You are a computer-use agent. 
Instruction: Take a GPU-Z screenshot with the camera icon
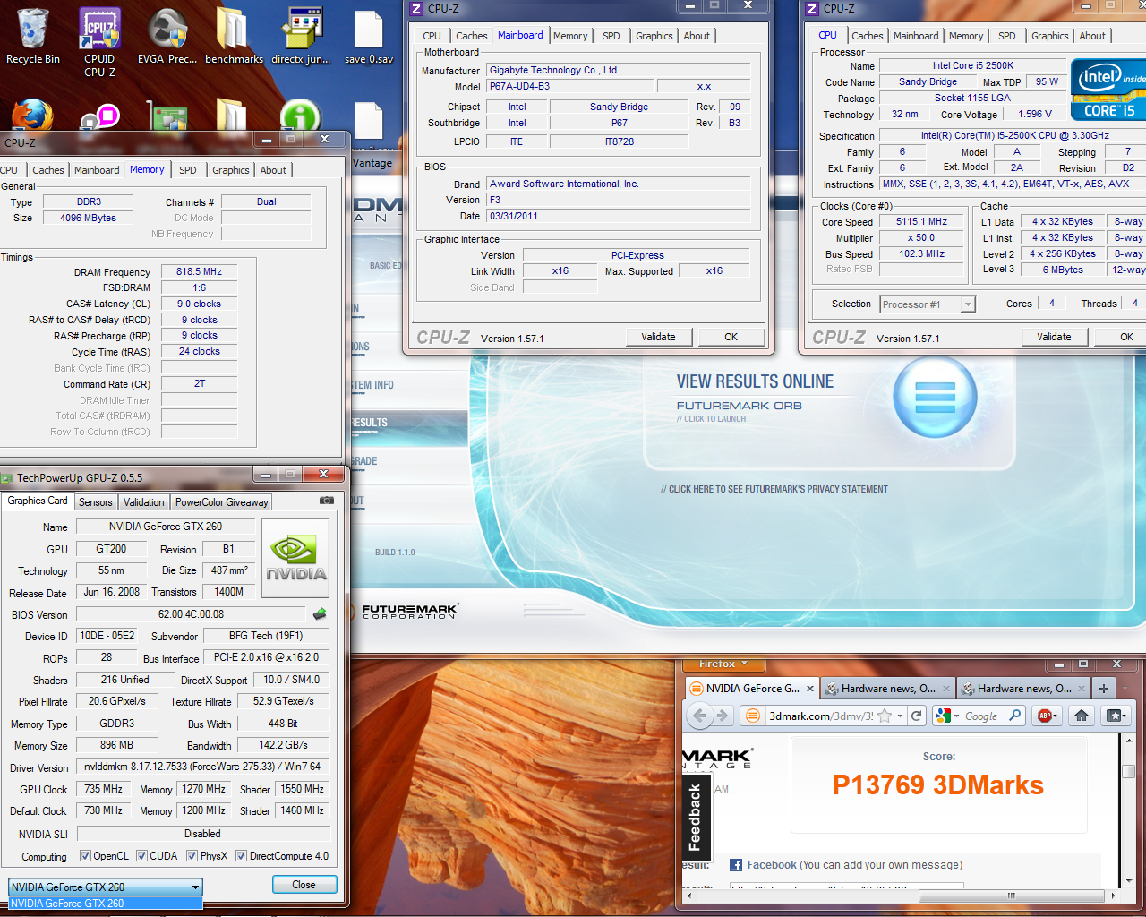[327, 501]
